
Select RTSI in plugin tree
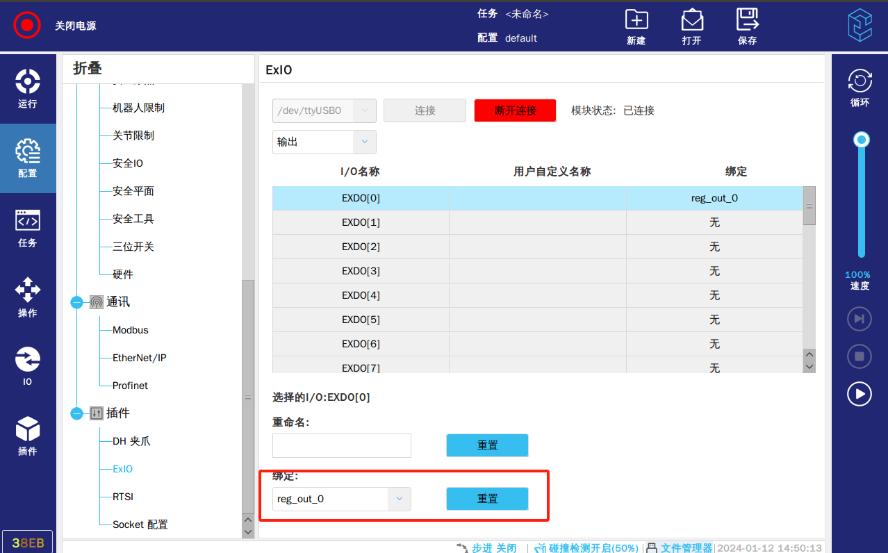[123, 497]
